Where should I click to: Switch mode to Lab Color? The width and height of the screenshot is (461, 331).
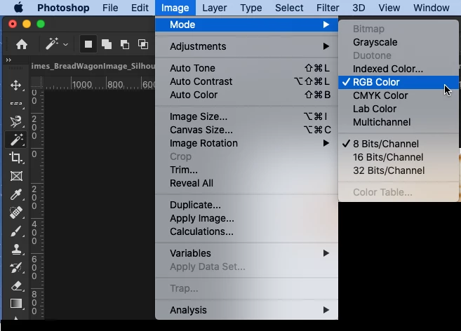click(399, 109)
